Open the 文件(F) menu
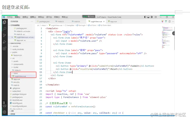Viewport: 190px width, 121px height. pos(10,17)
